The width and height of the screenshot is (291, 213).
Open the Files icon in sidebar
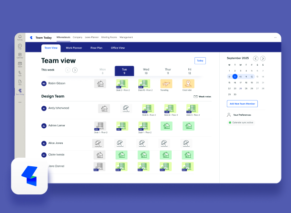click(x=20, y=82)
